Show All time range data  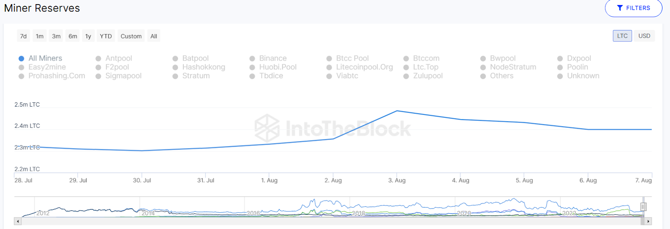[154, 36]
